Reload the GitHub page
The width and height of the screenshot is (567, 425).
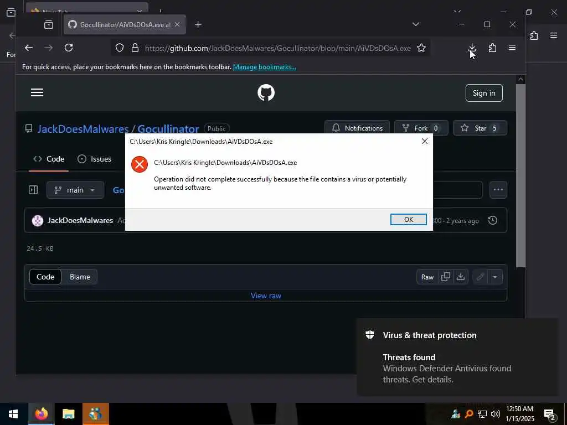pyautogui.click(x=69, y=48)
